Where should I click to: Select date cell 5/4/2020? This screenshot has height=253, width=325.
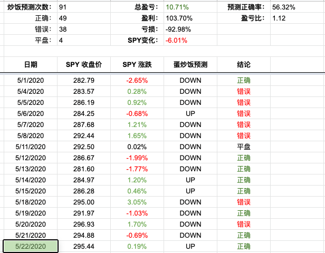coord(31,91)
